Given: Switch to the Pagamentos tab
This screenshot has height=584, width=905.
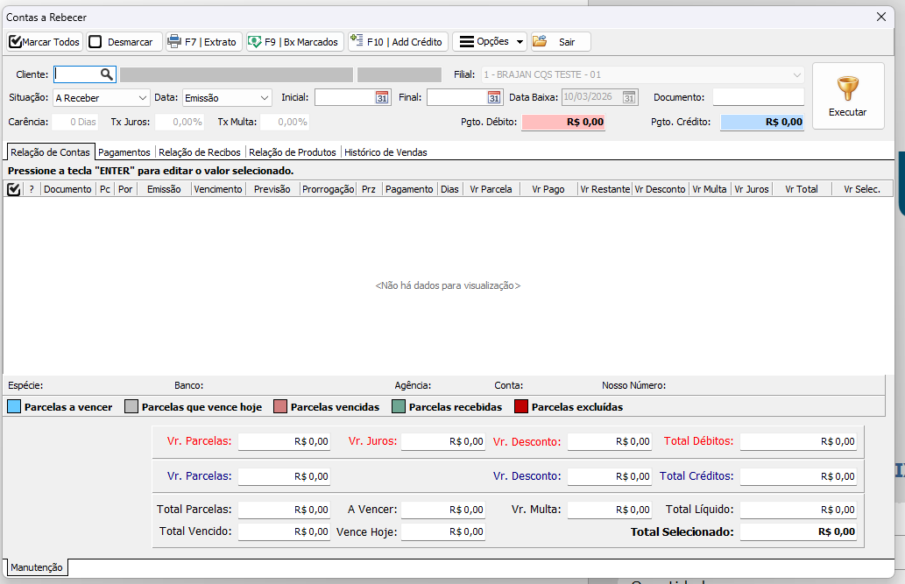Looking at the screenshot, I should coord(124,152).
